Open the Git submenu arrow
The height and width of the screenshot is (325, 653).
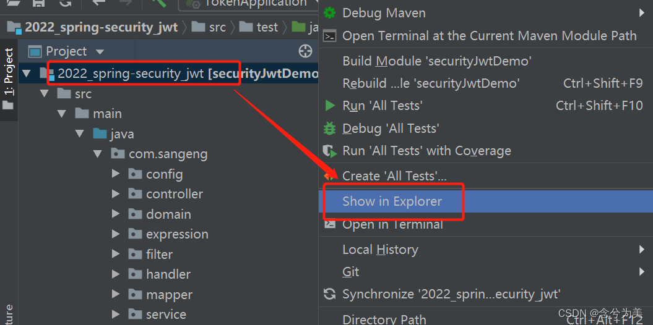641,272
